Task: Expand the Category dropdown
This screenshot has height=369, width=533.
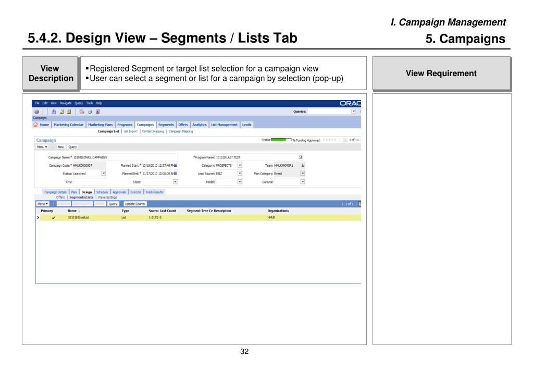Action: 240,165
